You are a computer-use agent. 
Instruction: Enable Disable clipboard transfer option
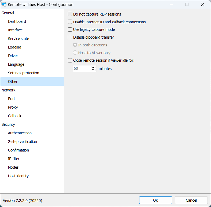coord(70,37)
